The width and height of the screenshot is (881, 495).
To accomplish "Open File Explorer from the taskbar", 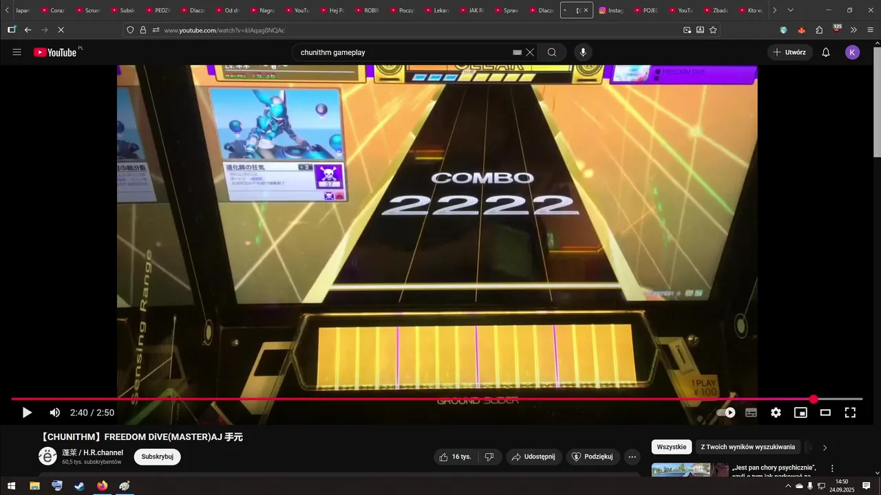I will (x=34, y=486).
